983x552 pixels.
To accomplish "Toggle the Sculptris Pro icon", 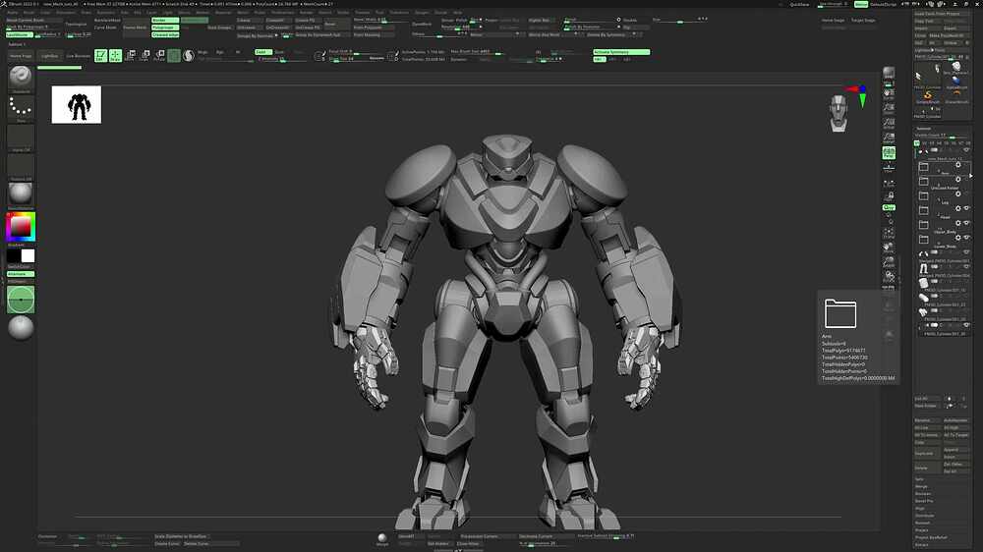I will coord(188,56).
